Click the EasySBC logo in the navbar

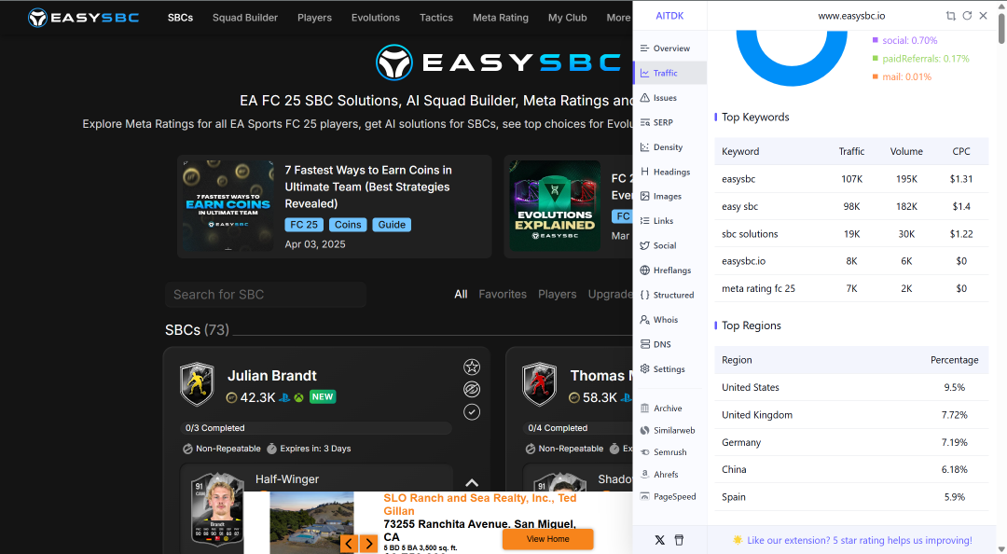point(84,18)
